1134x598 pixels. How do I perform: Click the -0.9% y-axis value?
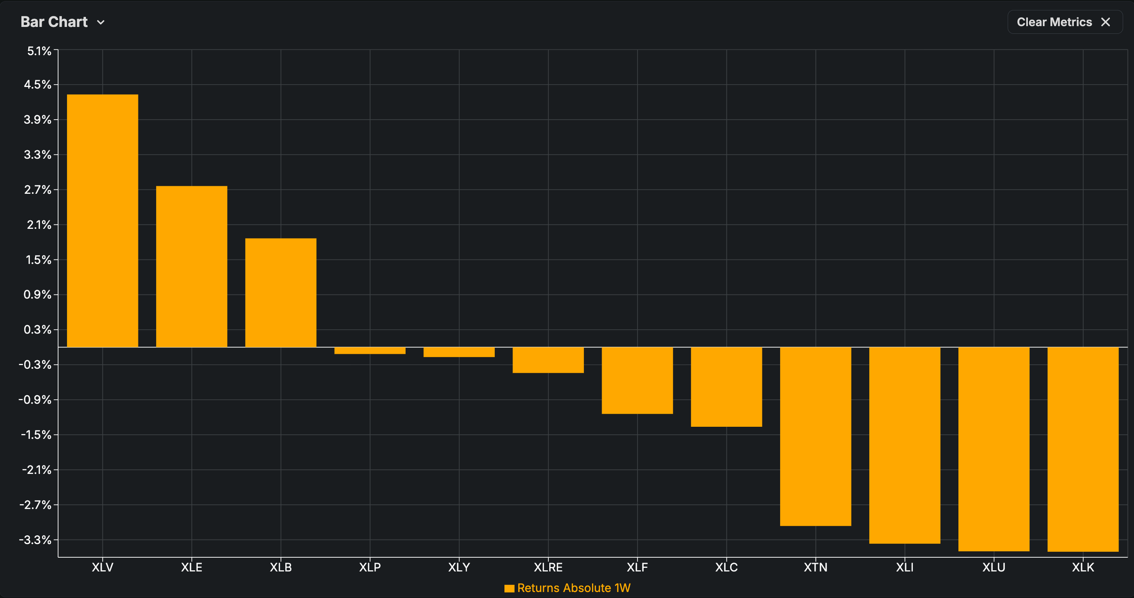tap(35, 400)
